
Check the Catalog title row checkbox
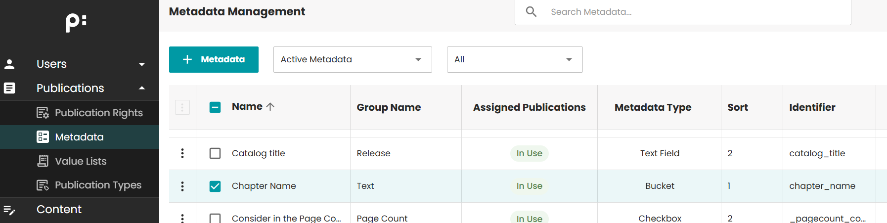tap(215, 153)
